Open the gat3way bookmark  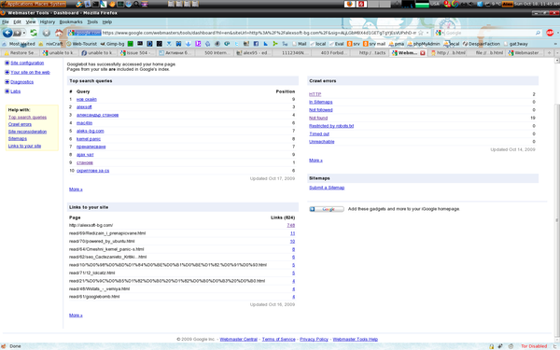click(x=515, y=44)
